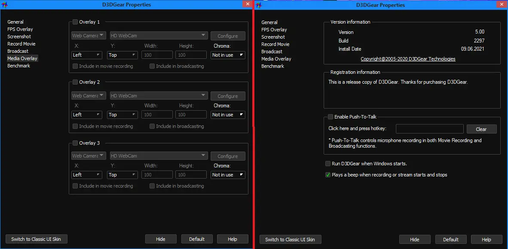Open Overlay 3 Chroma Not in use dropdown
Viewport: 508px width, 249px height.
pyautogui.click(x=228, y=175)
